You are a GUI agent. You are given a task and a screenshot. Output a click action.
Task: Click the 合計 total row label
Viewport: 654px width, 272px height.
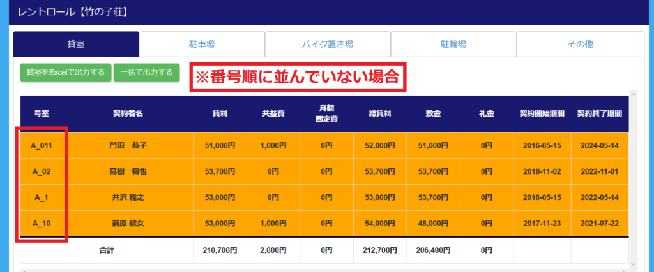pos(107,250)
